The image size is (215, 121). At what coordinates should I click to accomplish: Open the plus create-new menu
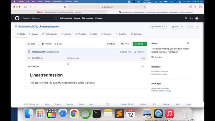click(x=191, y=18)
